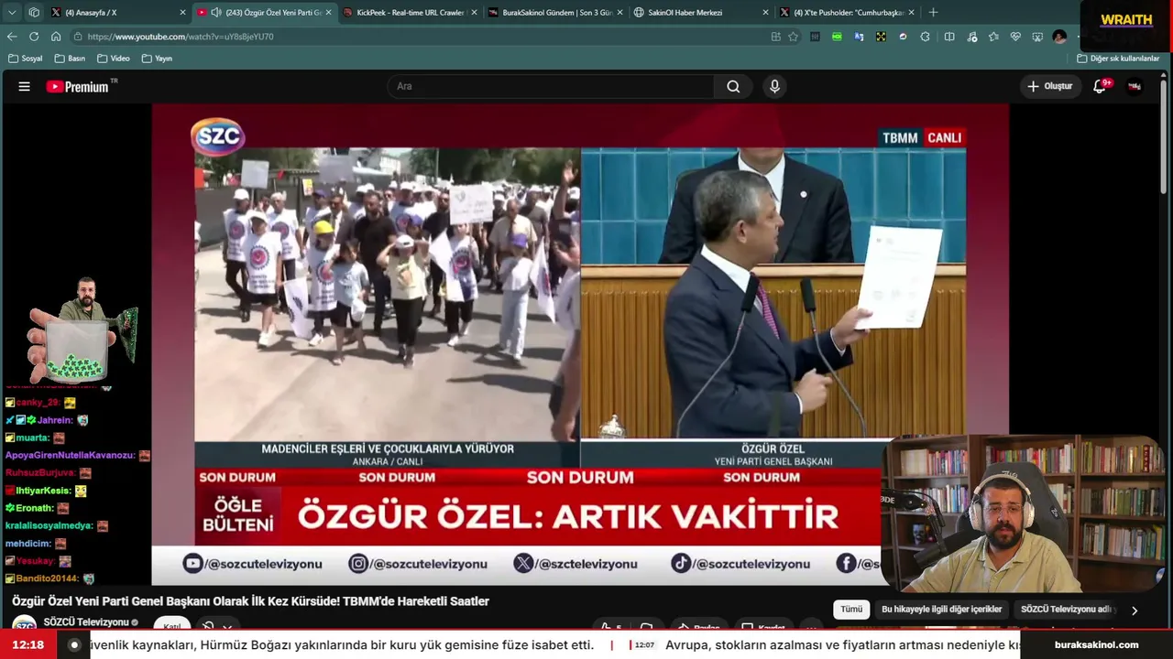Open YouTube notifications bell
Image resolution: width=1173 pixels, height=659 pixels.
point(1100,86)
